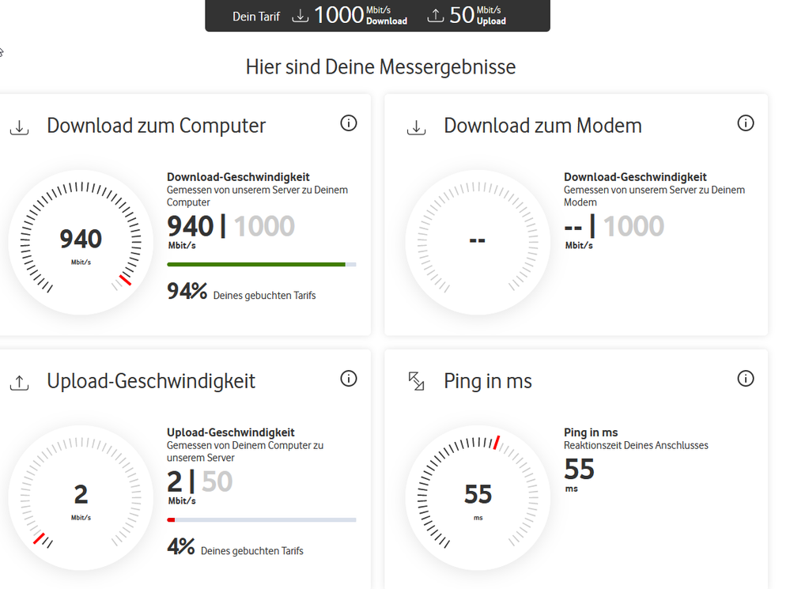Click the upload icon in Dein Tarif bar
Viewport: 790px width, 589px height.
(x=435, y=16)
